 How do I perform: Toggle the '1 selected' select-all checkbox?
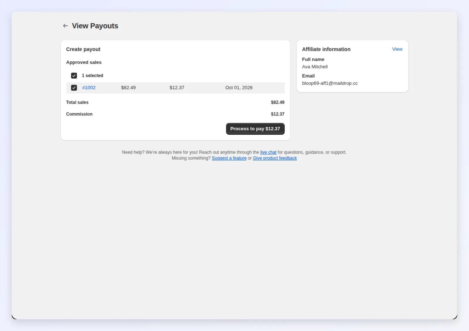pos(74,76)
